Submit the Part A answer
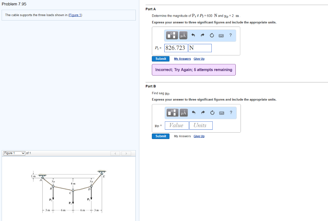This screenshot has width=328, height=221. click(x=160, y=59)
